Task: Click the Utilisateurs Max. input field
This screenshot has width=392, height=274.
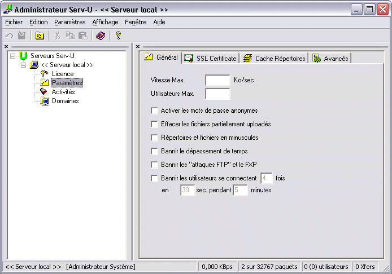Action: (x=217, y=94)
